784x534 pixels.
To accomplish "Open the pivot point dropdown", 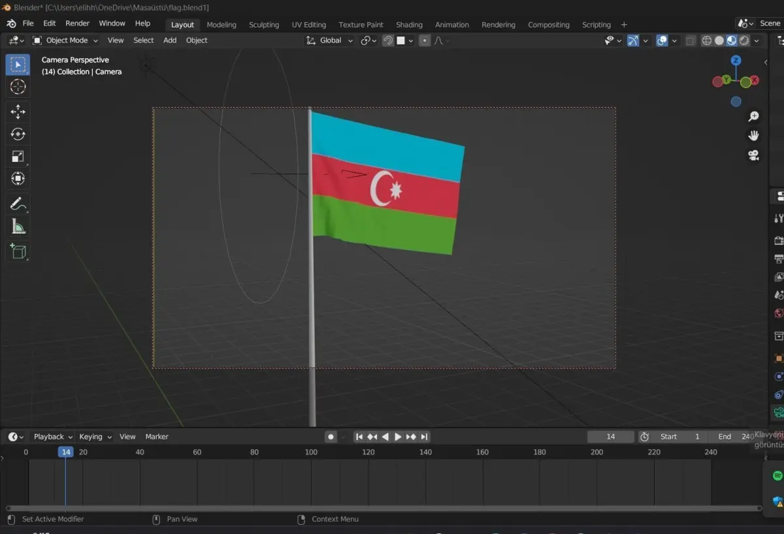I will pos(368,40).
